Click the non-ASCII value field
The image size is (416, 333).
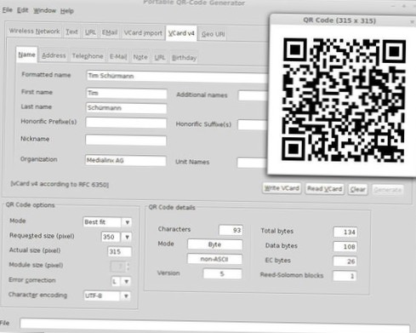[x=214, y=259]
